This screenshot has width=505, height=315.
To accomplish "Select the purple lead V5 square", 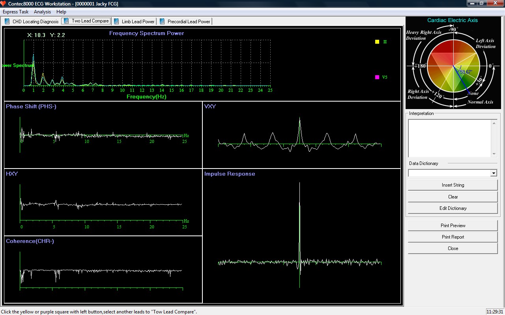I will pos(377,77).
